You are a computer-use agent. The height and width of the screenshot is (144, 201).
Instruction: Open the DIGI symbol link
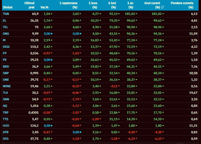6,47
